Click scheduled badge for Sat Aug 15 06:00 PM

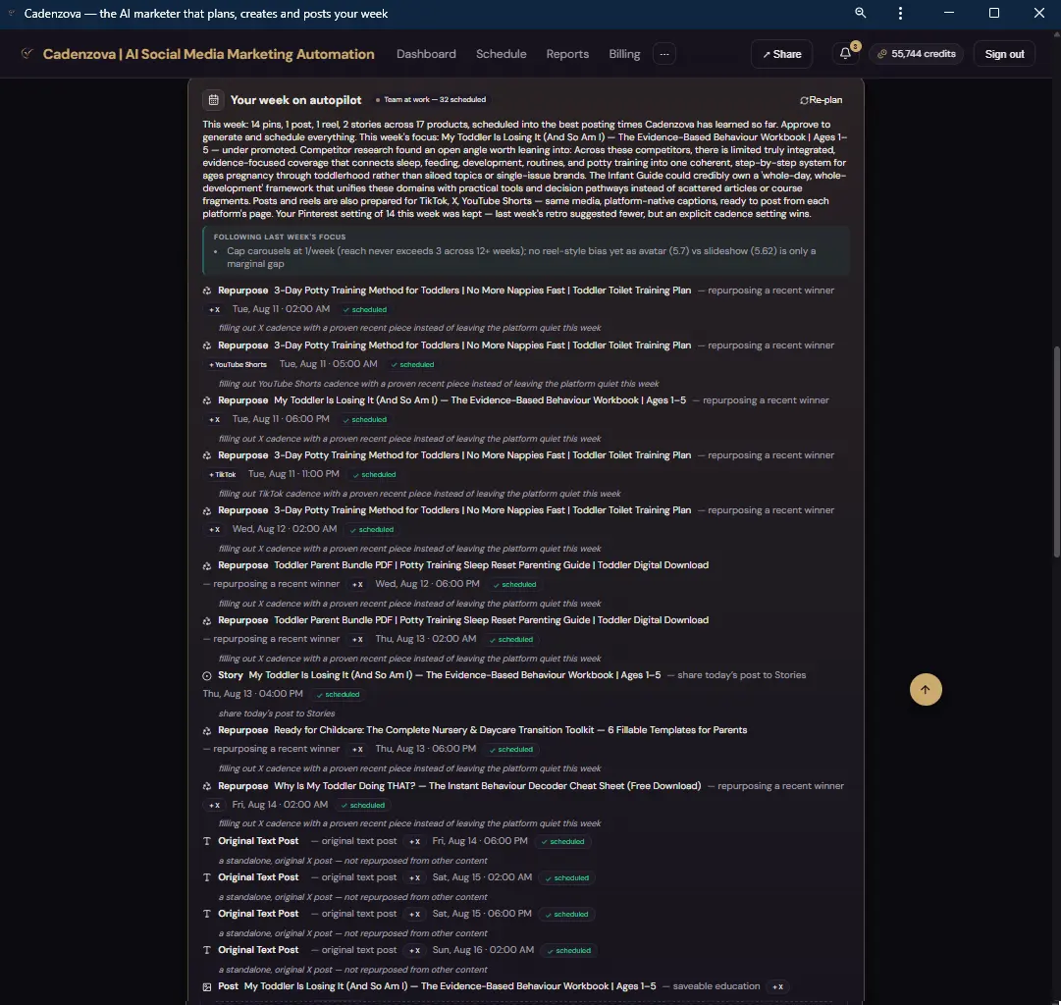[x=566, y=915]
